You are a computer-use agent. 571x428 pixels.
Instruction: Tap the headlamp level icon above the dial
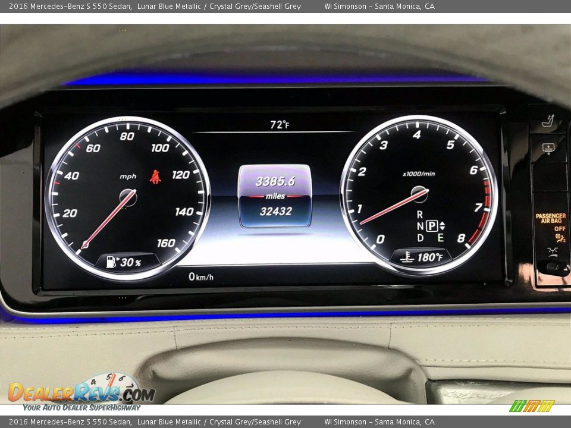pos(553,251)
